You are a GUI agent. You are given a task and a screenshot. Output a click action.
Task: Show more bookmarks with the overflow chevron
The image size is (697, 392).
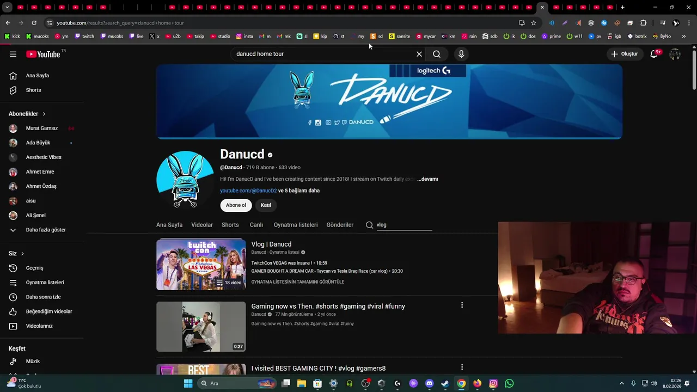point(684,36)
